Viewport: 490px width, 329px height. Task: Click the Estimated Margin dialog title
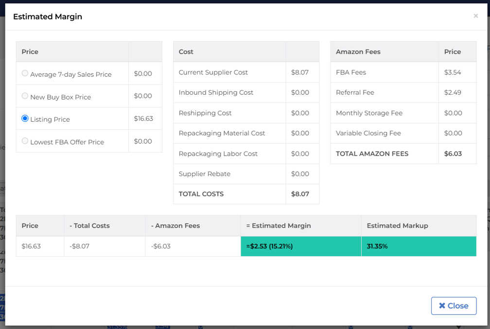click(48, 16)
